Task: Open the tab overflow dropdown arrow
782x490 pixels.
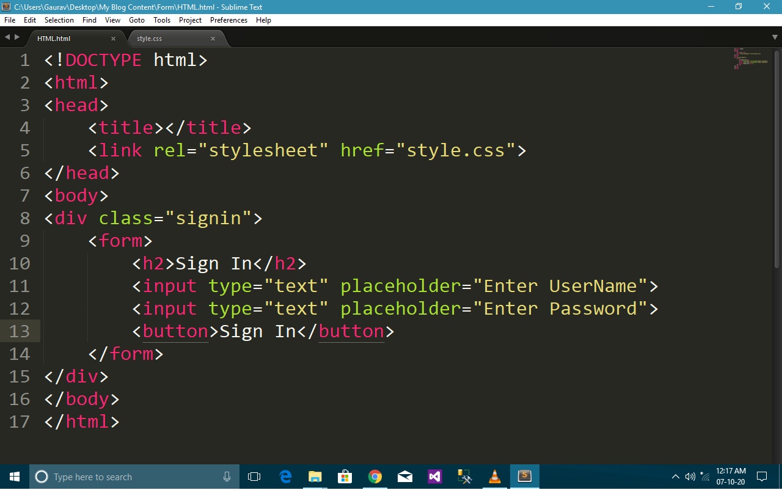Action: [775, 37]
